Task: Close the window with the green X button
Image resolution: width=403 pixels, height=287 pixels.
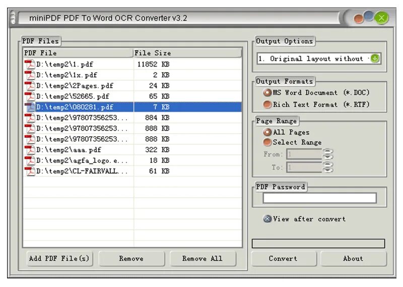Action: point(381,18)
